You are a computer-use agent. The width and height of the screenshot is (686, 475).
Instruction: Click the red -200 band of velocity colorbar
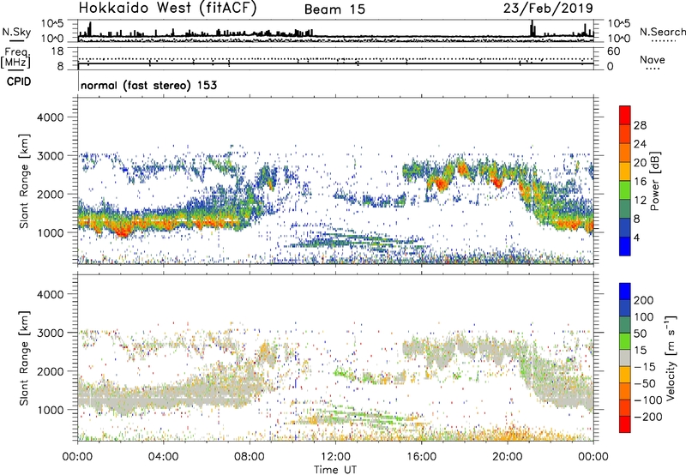[625, 424]
